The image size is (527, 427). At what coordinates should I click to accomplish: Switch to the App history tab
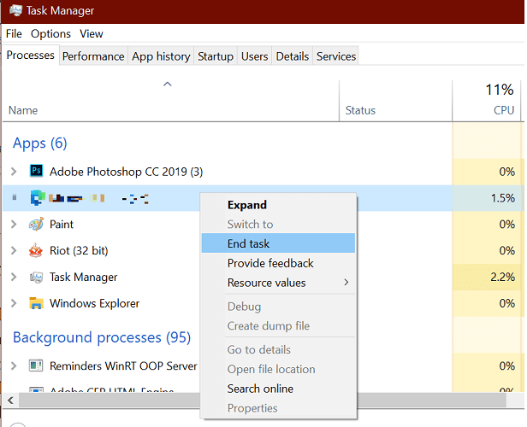pyautogui.click(x=161, y=56)
